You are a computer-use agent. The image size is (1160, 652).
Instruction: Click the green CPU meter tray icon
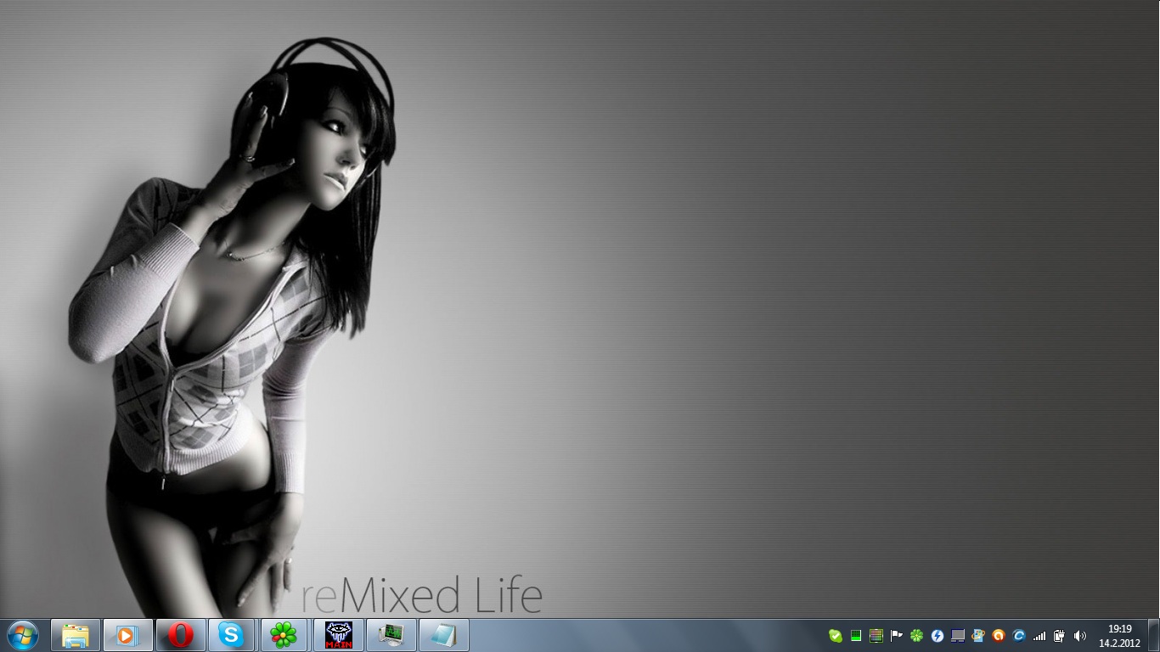click(856, 636)
